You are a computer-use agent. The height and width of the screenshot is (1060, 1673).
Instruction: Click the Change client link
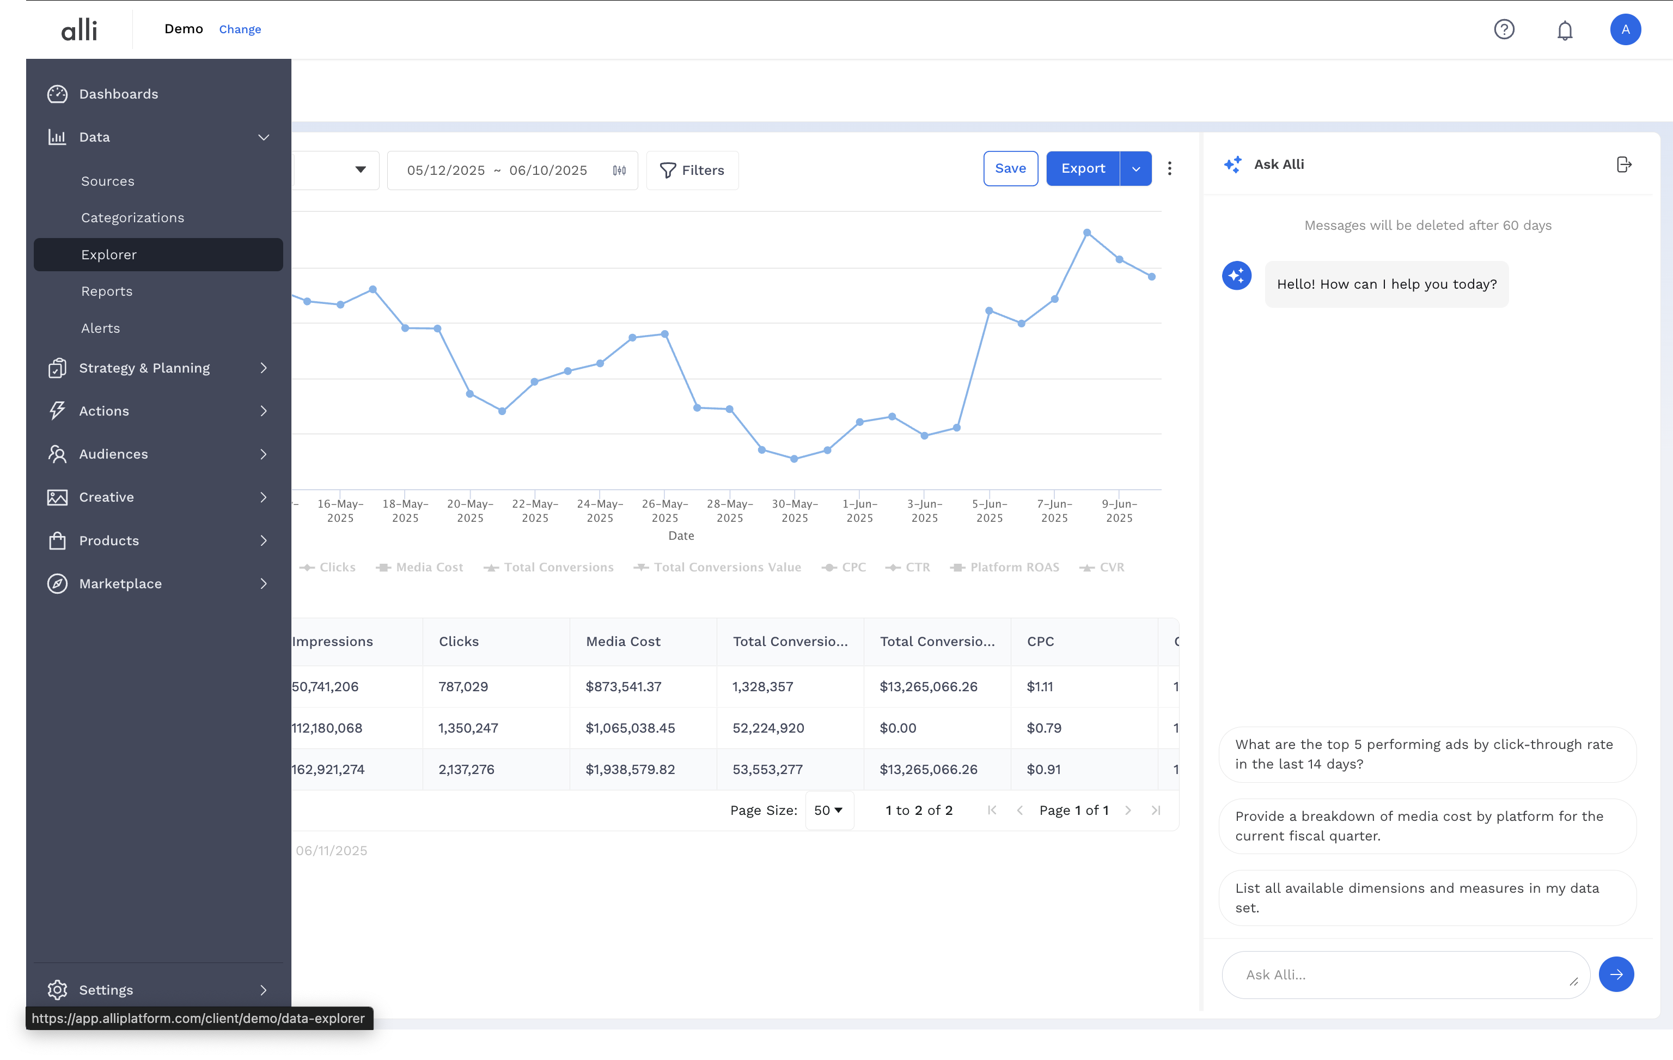pos(240,29)
